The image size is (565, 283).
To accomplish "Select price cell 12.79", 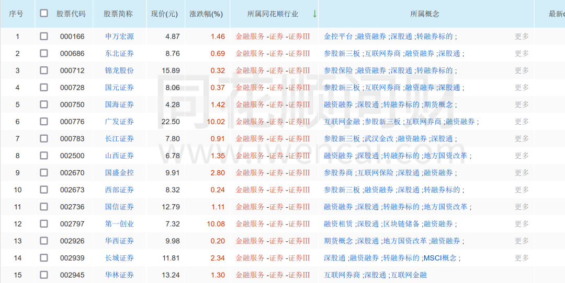I will (171, 207).
